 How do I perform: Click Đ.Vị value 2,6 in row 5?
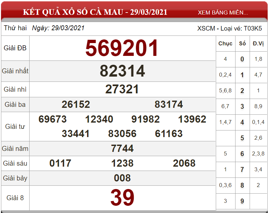point(258,138)
